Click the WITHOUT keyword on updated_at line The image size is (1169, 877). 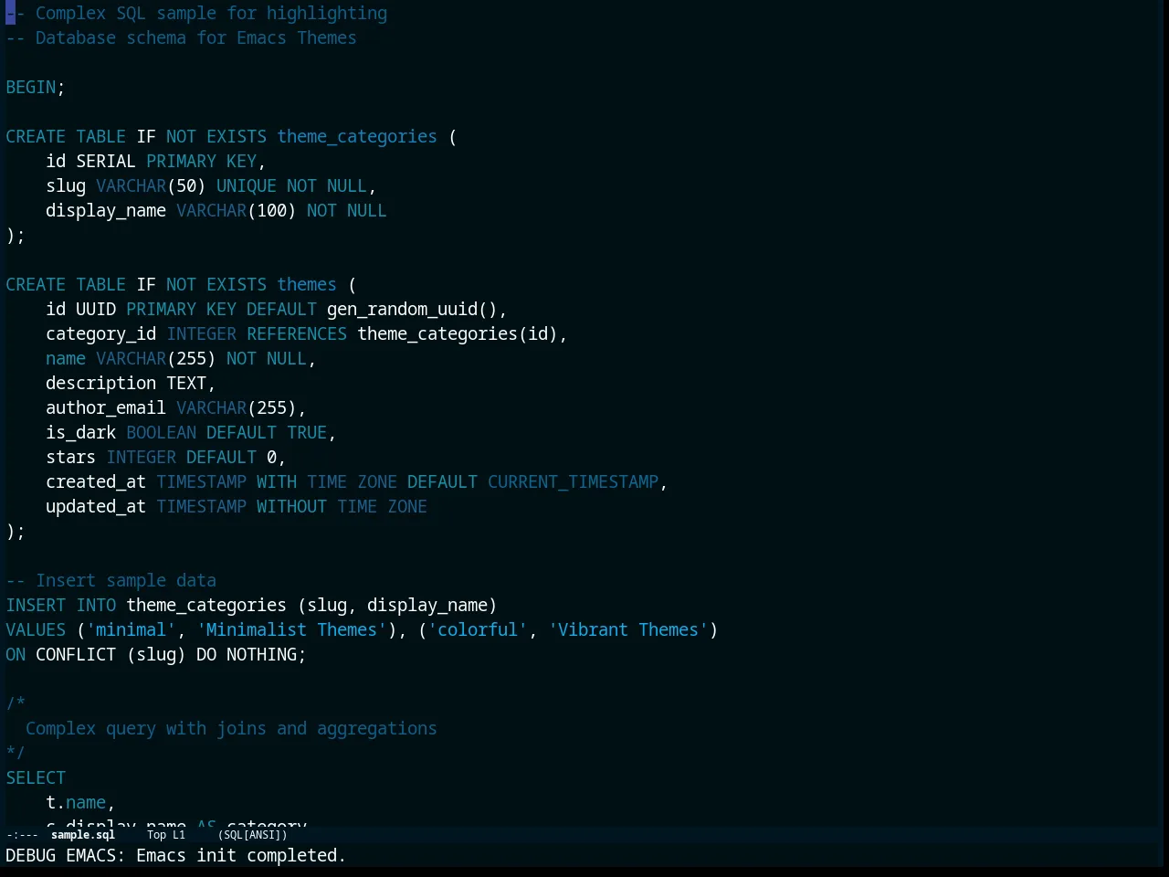tap(291, 507)
